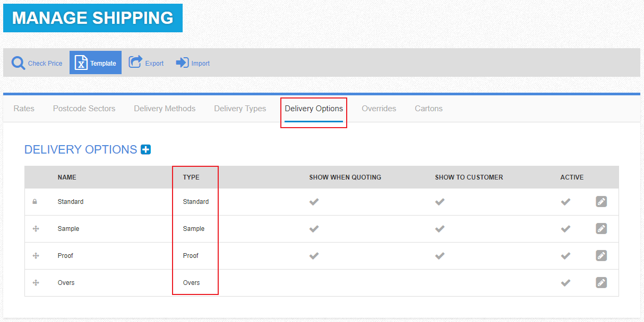The image size is (644, 322).
Task: Click the ACTIVE column header
Action: click(x=572, y=177)
